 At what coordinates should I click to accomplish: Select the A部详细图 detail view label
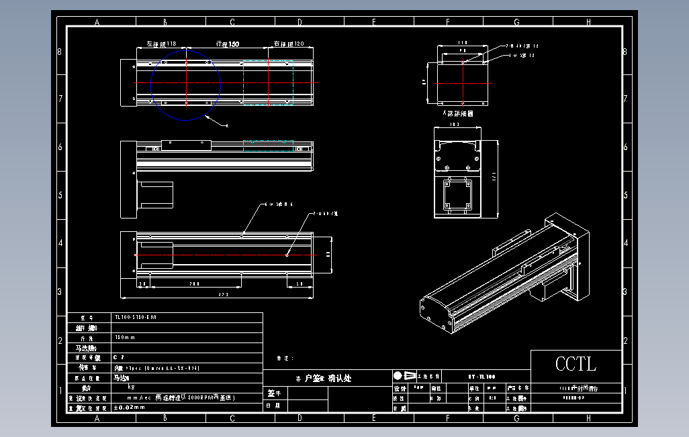click(458, 113)
